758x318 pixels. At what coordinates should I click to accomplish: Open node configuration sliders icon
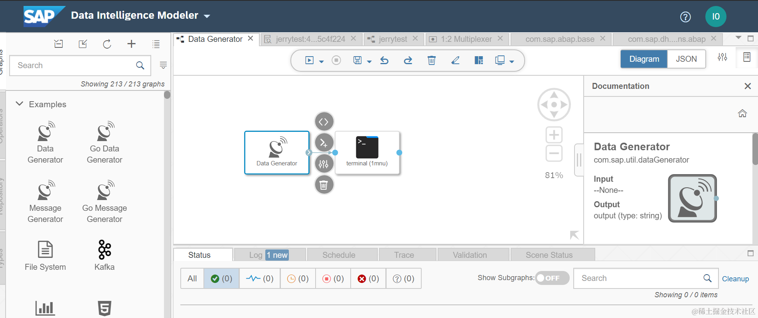pos(324,163)
